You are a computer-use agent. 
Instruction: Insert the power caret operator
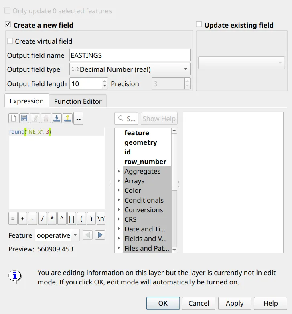coord(62,218)
